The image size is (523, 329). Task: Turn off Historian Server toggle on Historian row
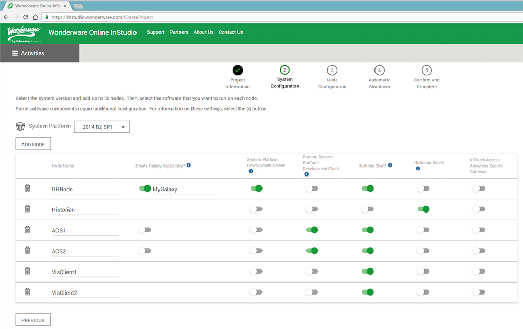click(x=423, y=209)
